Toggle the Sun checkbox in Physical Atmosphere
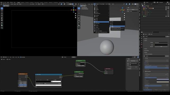 pos(146,58)
